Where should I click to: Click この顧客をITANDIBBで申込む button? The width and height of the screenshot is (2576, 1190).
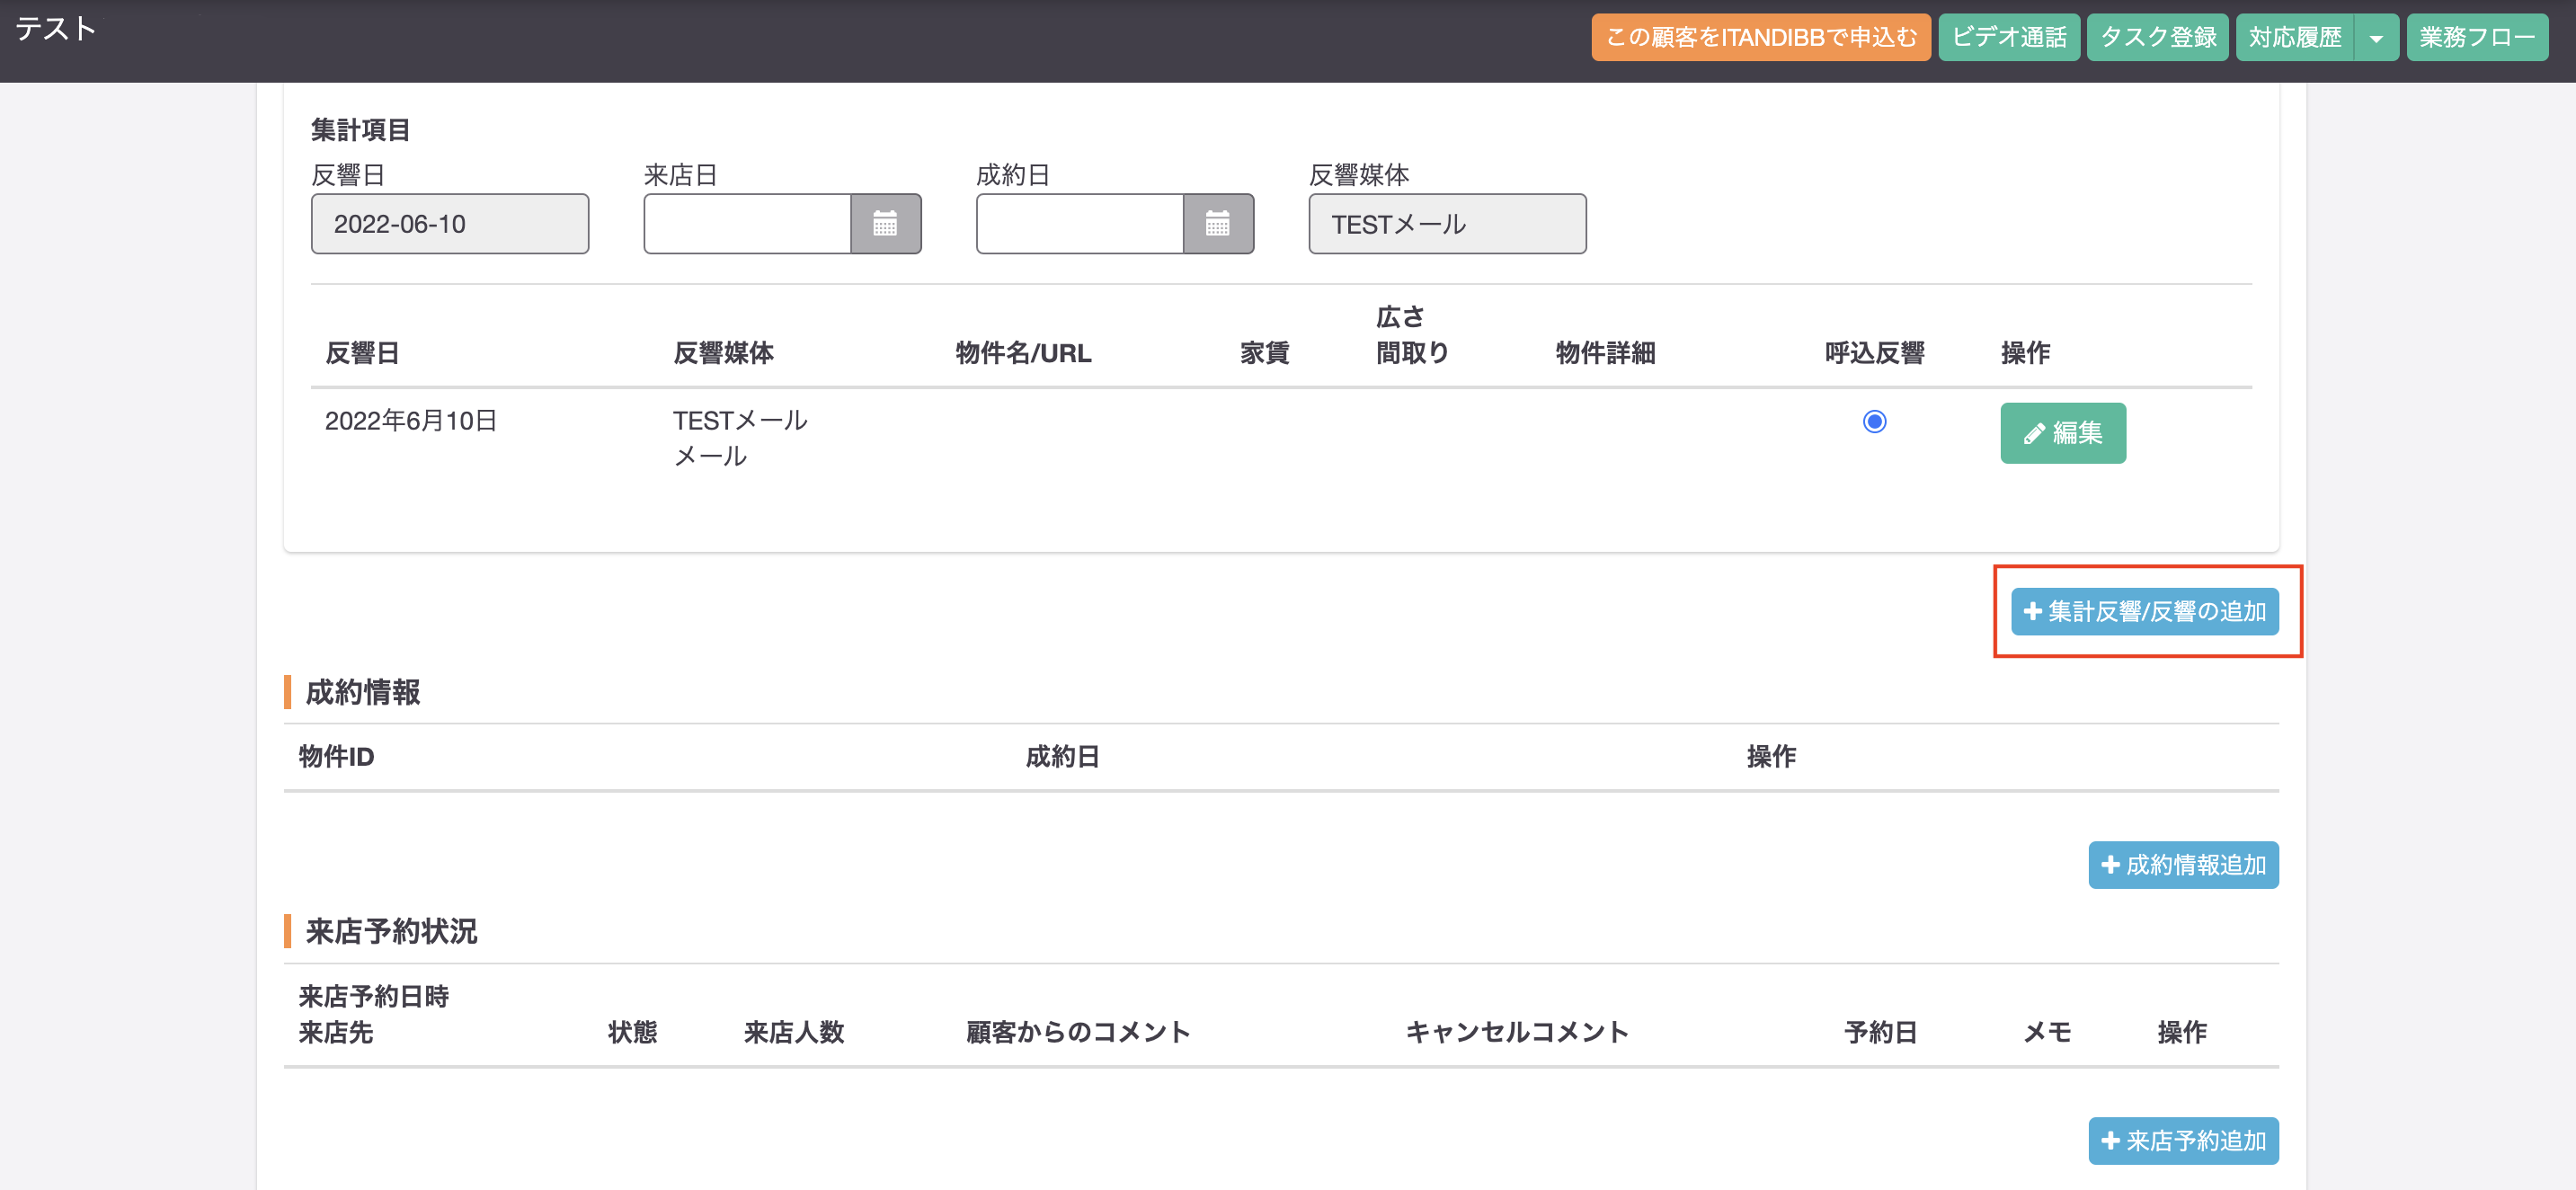point(1760,38)
